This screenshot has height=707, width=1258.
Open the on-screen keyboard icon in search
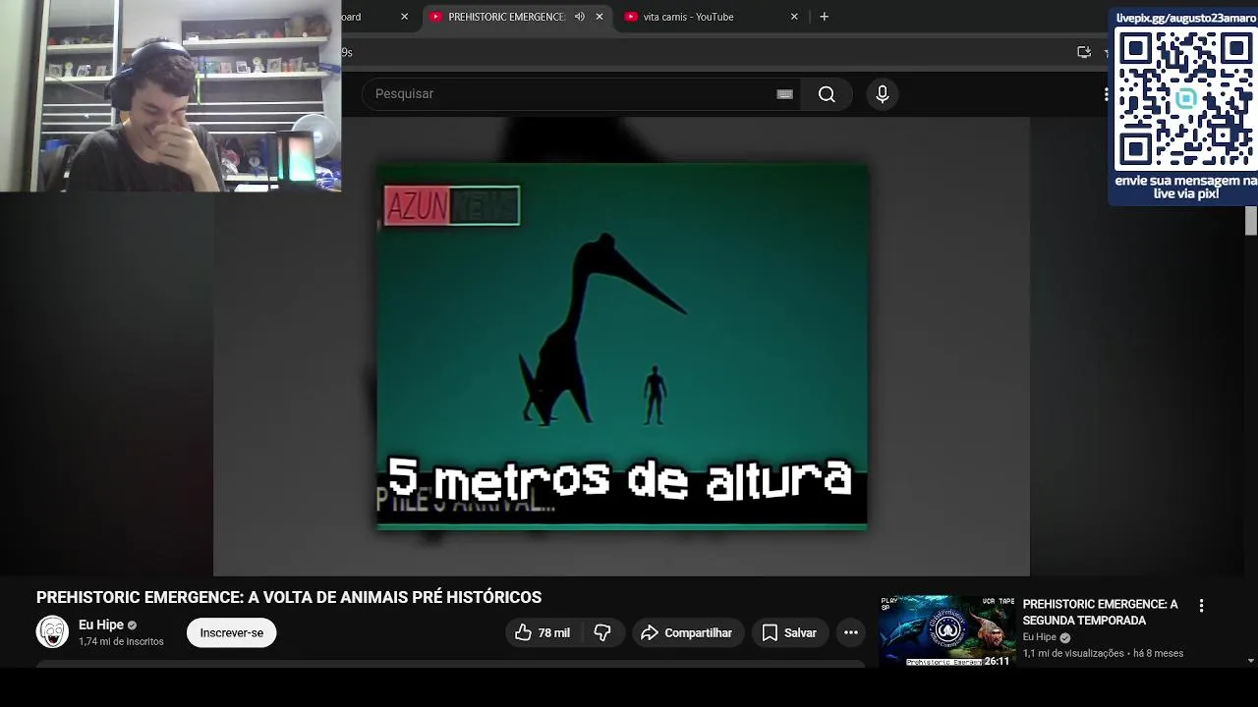784,94
